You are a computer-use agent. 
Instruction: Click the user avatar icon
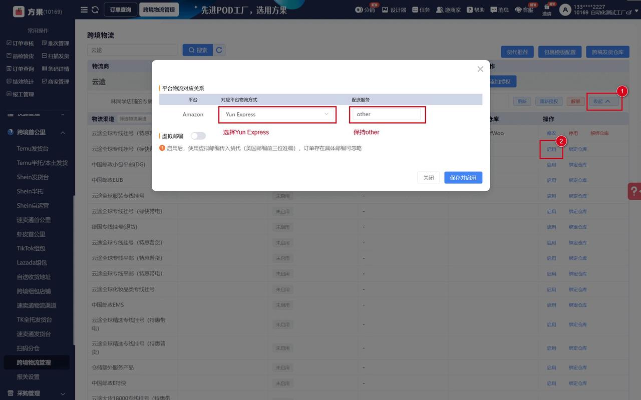pos(565,10)
